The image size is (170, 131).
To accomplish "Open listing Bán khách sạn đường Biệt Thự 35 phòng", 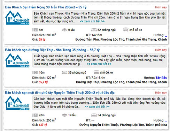I will coord(52,50).
